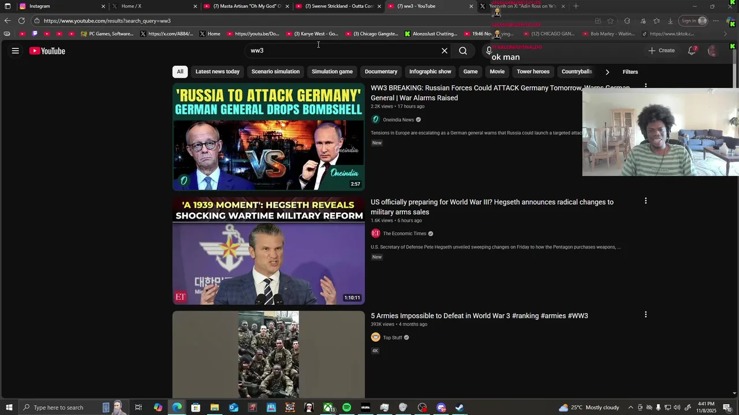Open the Hegseth 1939 Moment thumbnail
This screenshot has width=739, height=415.
pyautogui.click(x=268, y=251)
